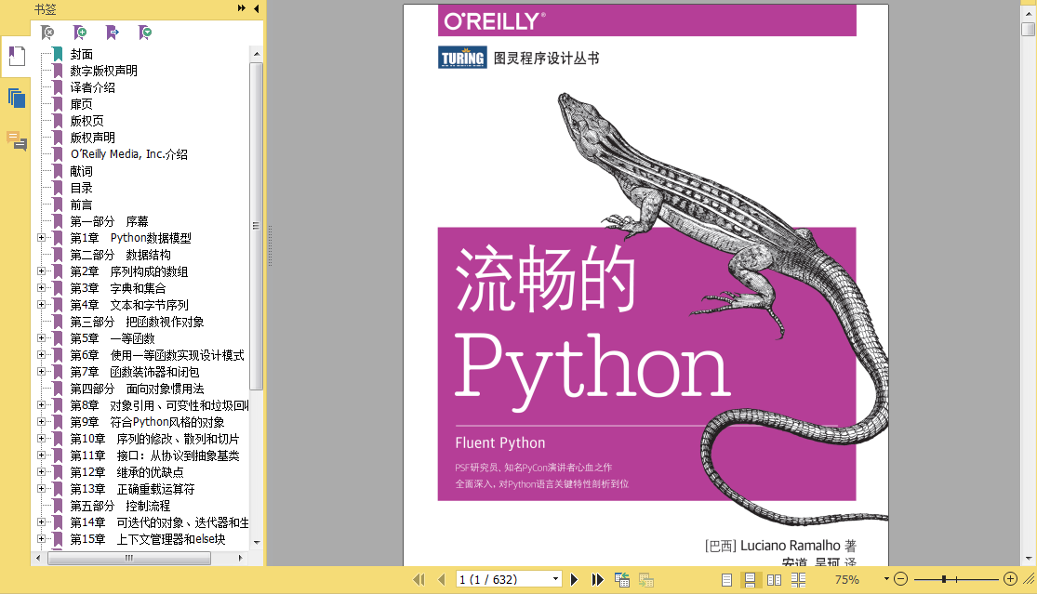Click bookmarks horizontal scroll right arrow

coord(240,559)
